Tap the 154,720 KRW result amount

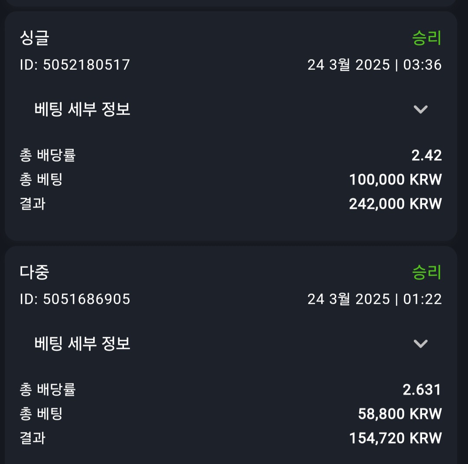[395, 438]
